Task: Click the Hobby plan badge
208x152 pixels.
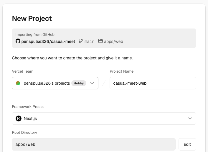Action: tap(79, 83)
